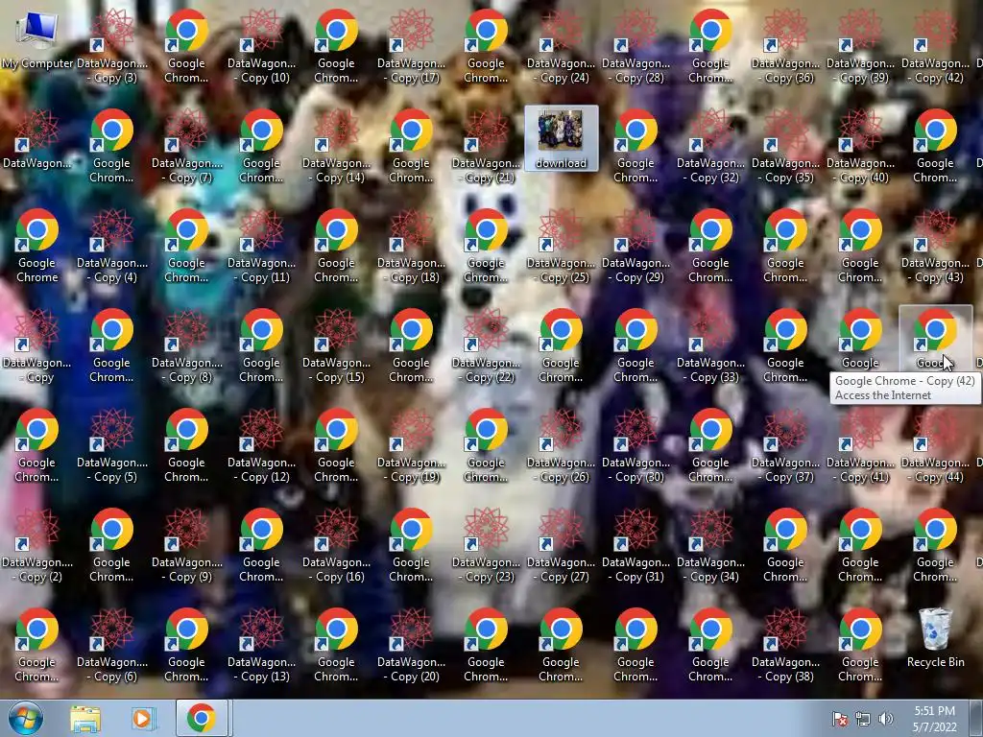Viewport: 983px width, 737px height.
Task: Select DataWagon - Copy (38) icon
Action: pos(785,643)
